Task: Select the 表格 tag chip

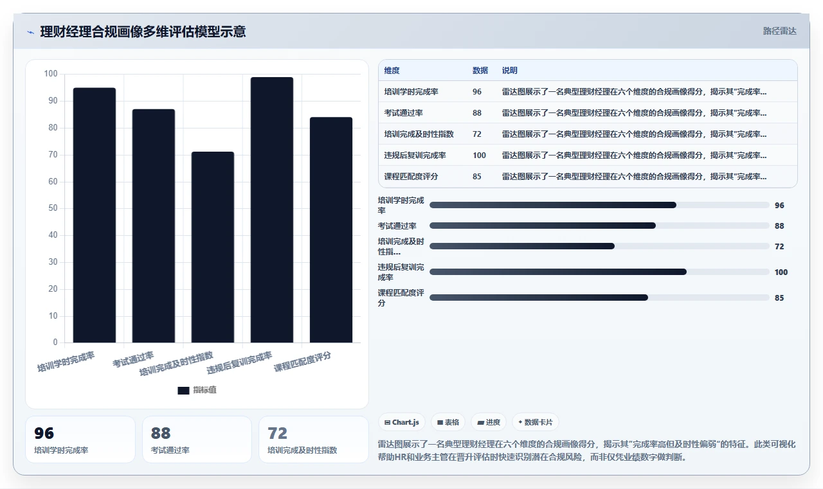Action: click(448, 422)
